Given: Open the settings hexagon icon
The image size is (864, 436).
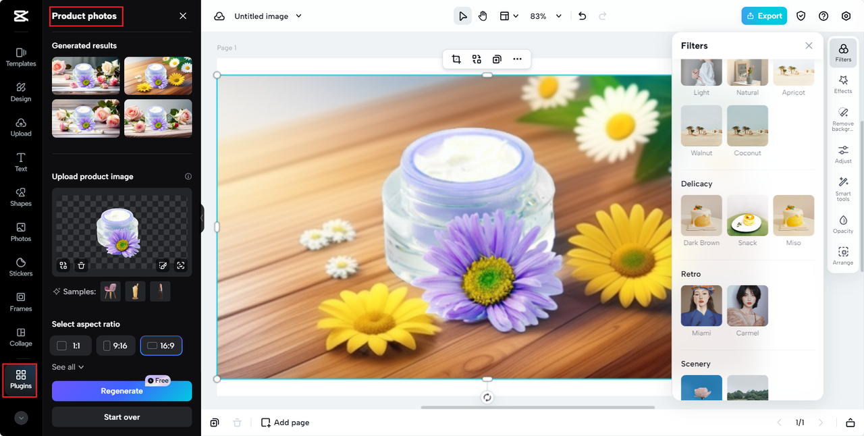Looking at the screenshot, I should [846, 16].
